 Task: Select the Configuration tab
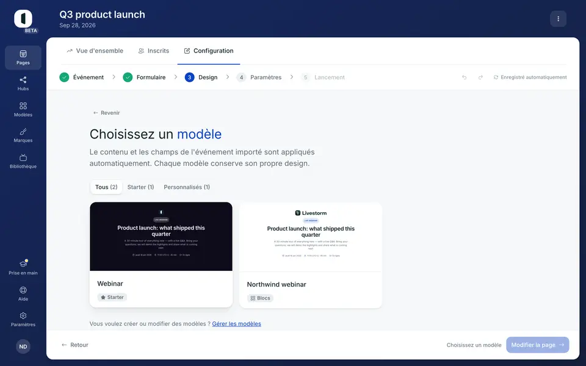[209, 51]
